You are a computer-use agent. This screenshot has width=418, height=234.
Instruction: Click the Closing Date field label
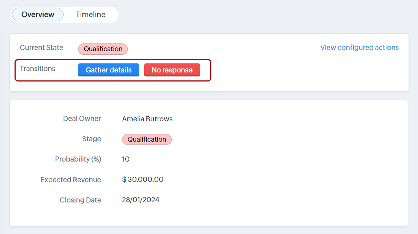(80, 200)
